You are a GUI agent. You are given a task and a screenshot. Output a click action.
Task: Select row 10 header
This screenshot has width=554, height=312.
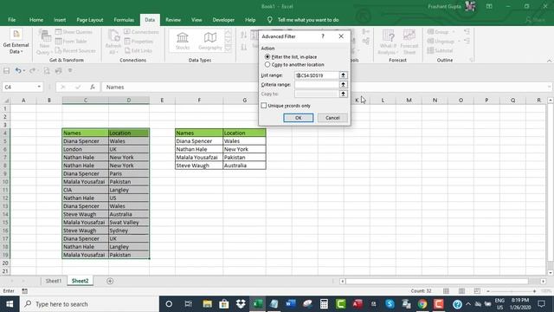point(5,181)
